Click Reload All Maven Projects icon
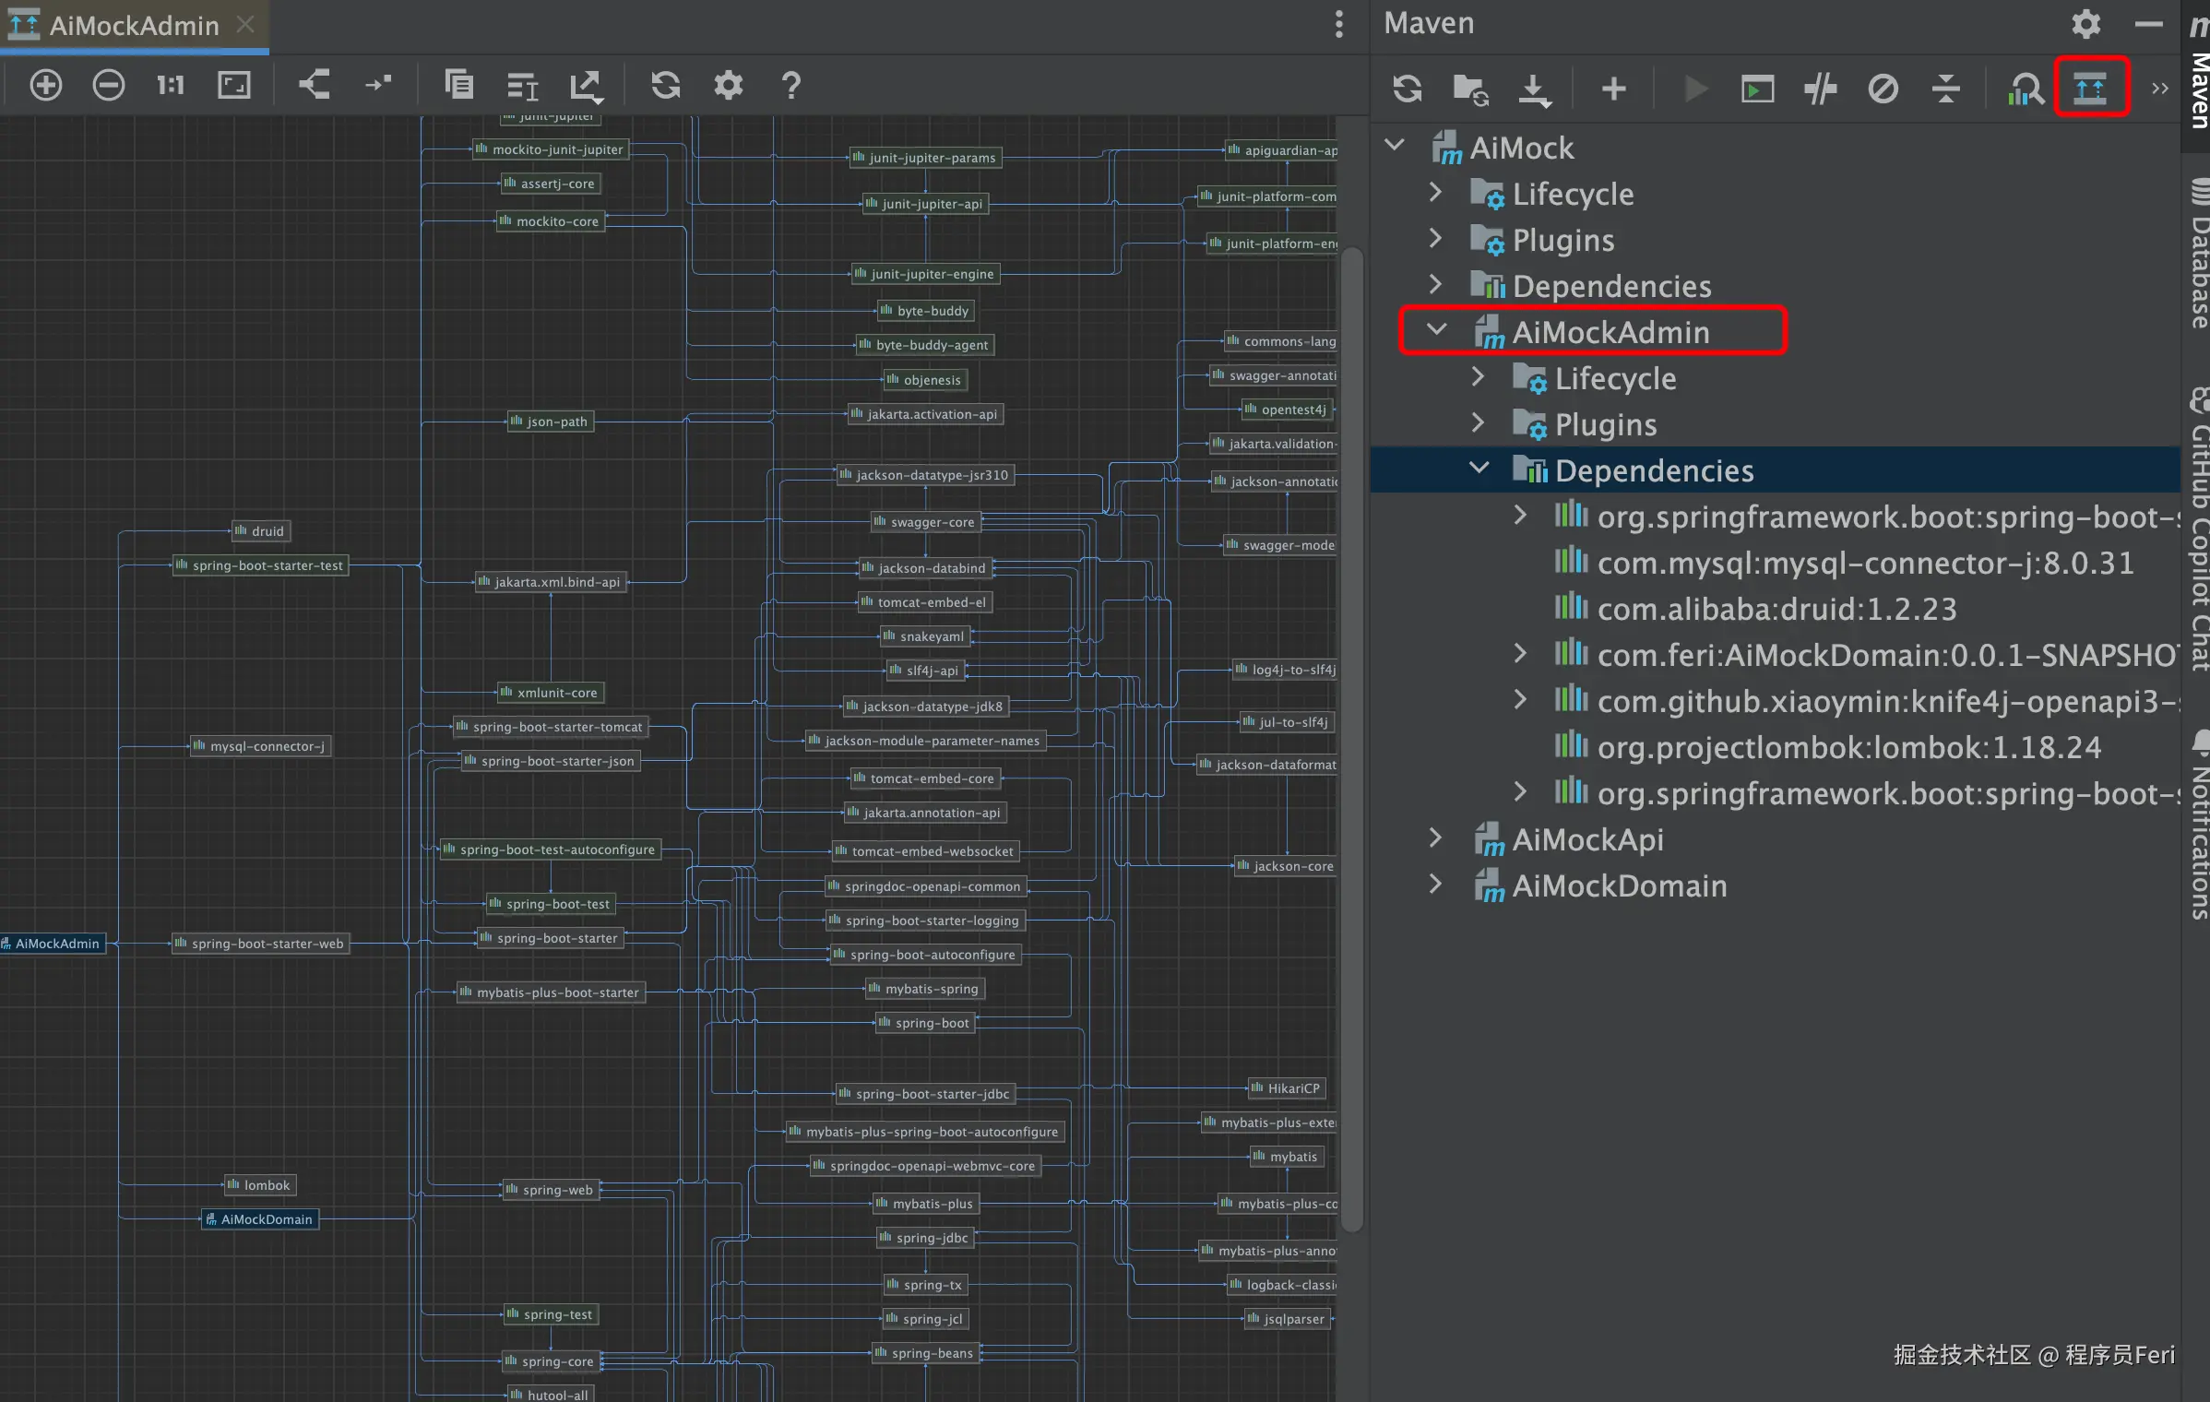This screenshot has width=2210, height=1402. [x=1407, y=89]
